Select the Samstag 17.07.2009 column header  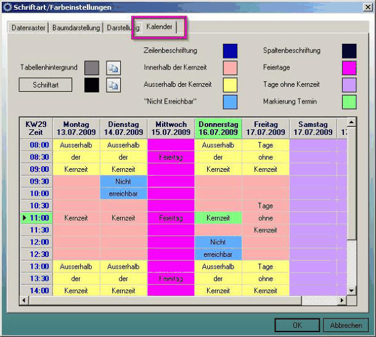click(x=313, y=128)
